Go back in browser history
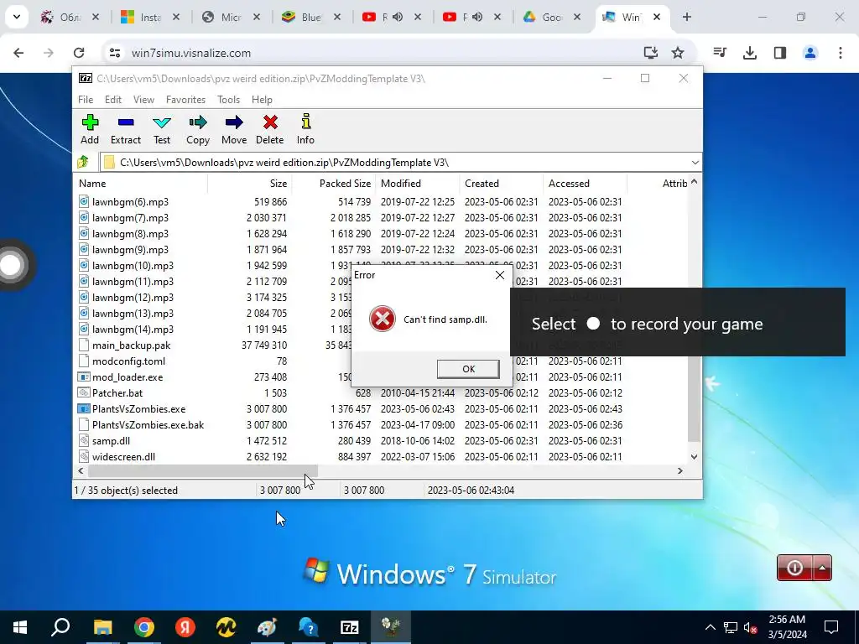Viewport: 859px width, 644px height. point(18,53)
